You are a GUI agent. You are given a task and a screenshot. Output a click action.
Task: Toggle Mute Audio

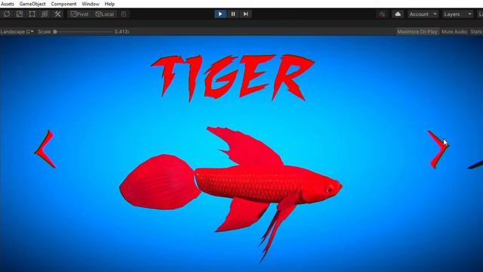(454, 32)
